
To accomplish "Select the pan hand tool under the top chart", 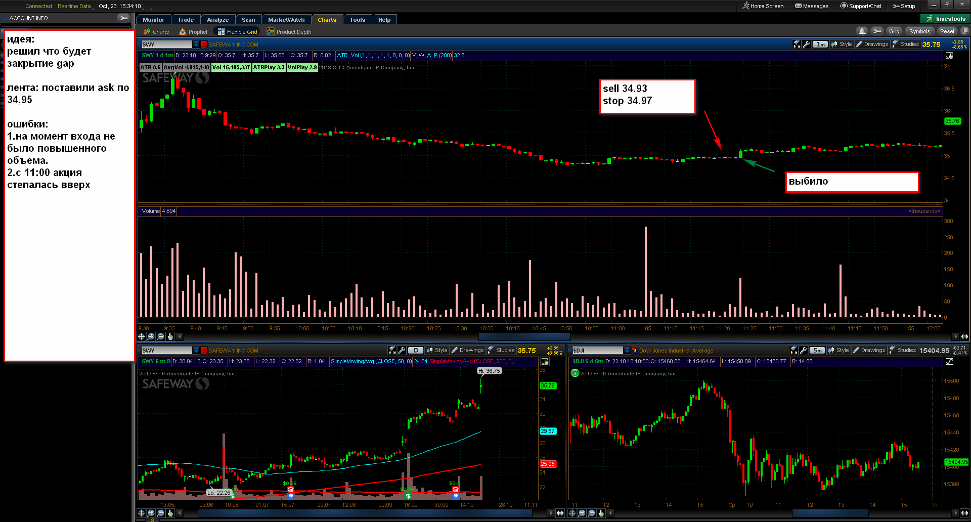I will click(x=170, y=336).
